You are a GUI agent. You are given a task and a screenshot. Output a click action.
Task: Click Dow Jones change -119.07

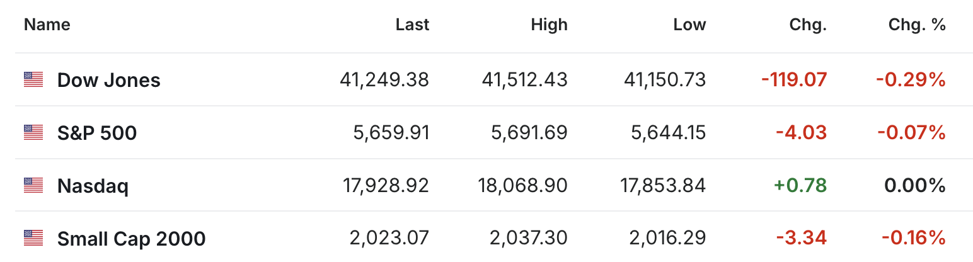tap(794, 79)
